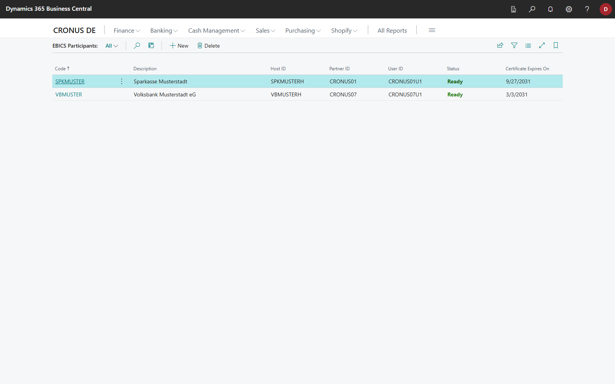Click the 9/27/2031 expiry date cell
615x384 pixels.
pos(518,81)
